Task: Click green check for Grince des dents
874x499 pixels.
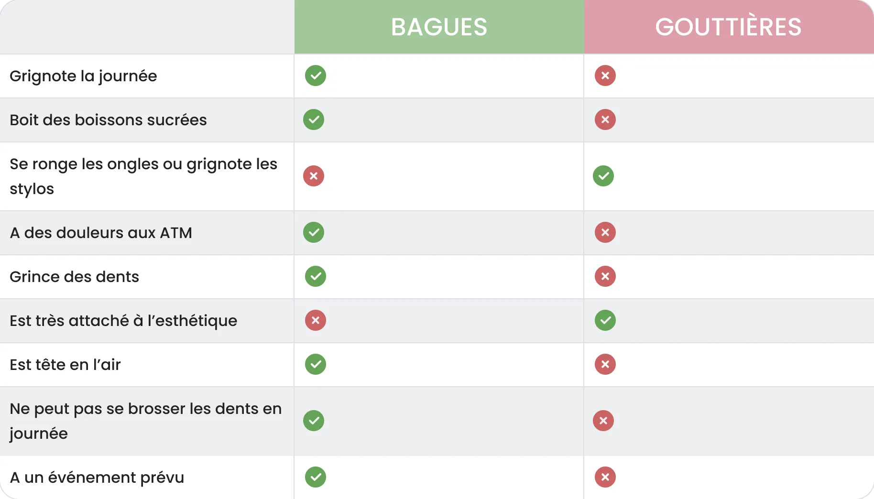Action: tap(316, 276)
